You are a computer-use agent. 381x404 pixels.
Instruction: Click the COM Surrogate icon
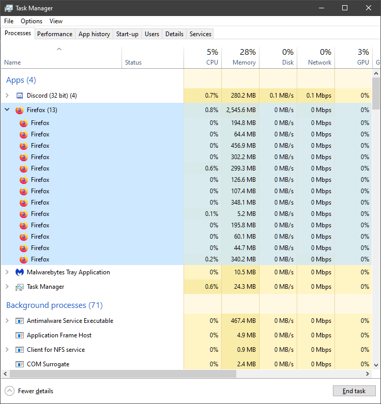click(20, 364)
